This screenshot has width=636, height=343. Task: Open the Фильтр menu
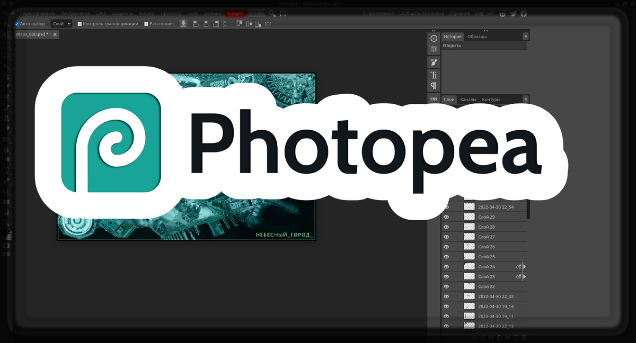pyautogui.click(x=147, y=13)
